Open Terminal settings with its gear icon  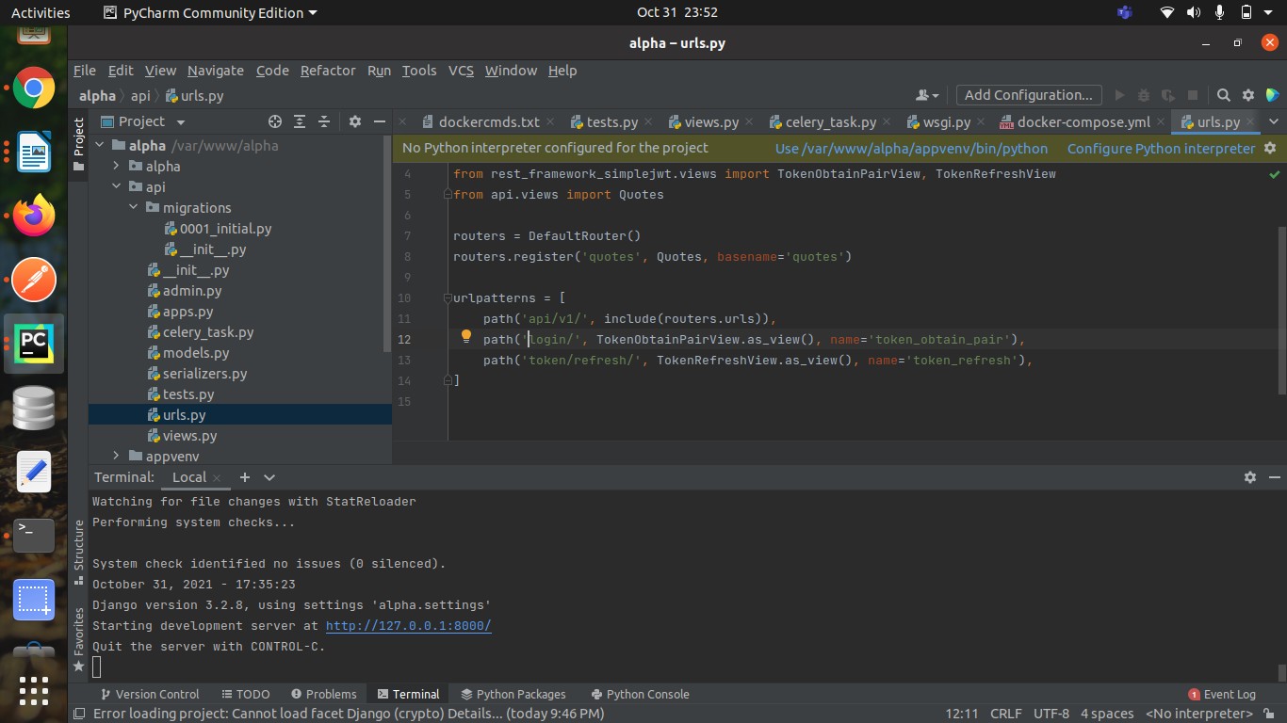pyautogui.click(x=1249, y=477)
